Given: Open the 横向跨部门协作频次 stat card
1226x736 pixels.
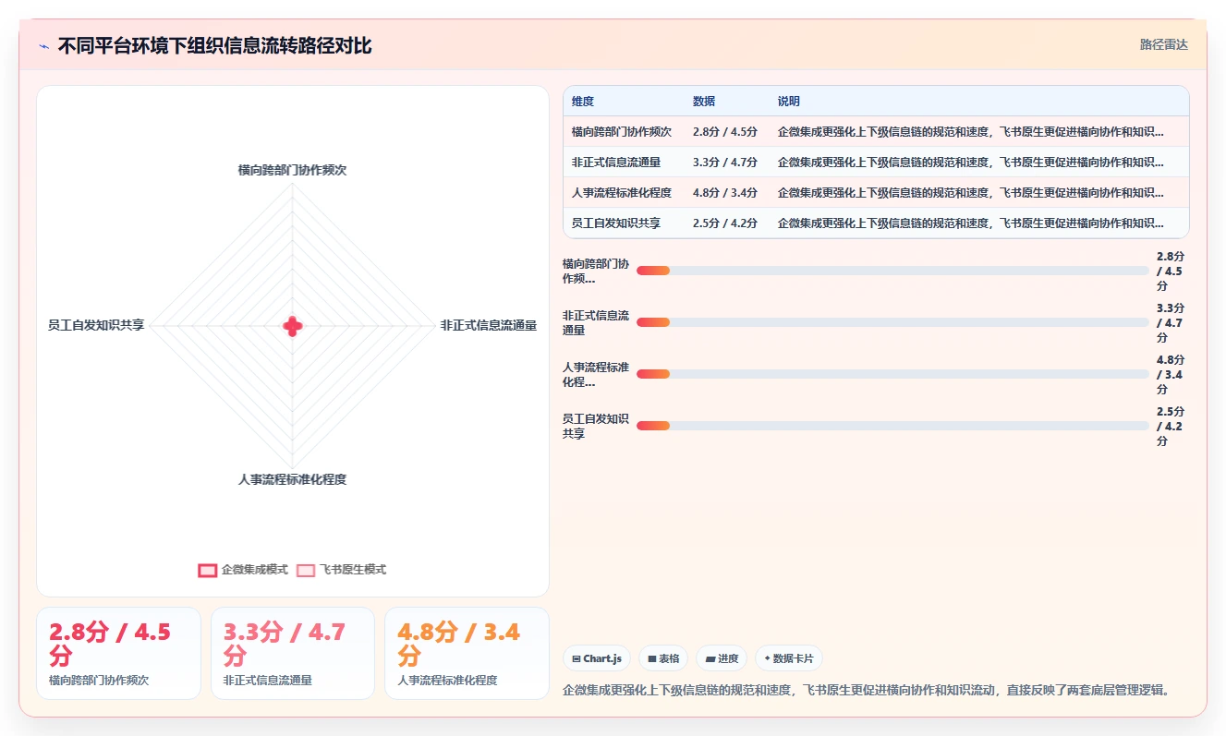Looking at the screenshot, I should click(x=118, y=653).
